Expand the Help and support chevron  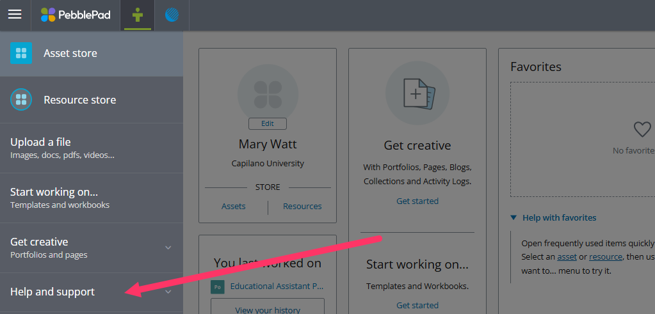(168, 292)
